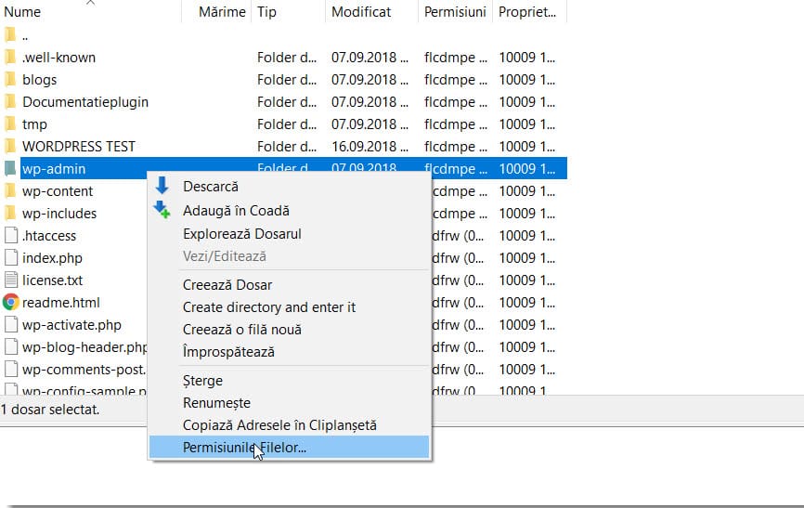
Task: Click the tmp folder icon
Action: point(10,124)
